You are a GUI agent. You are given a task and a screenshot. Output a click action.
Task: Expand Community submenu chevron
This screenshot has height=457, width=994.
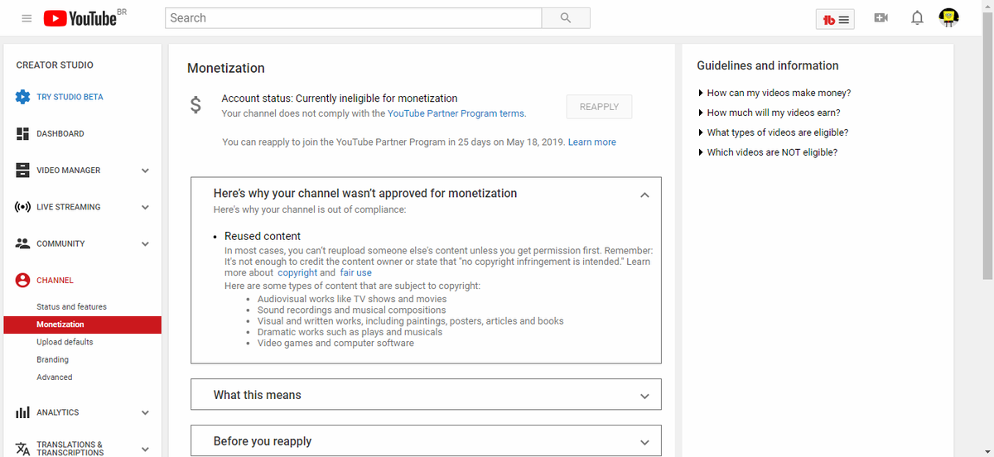pos(145,243)
